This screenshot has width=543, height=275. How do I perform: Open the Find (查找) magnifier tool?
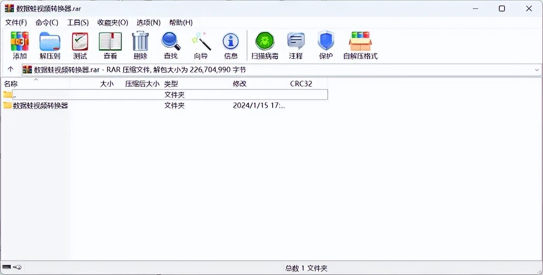pos(171,46)
